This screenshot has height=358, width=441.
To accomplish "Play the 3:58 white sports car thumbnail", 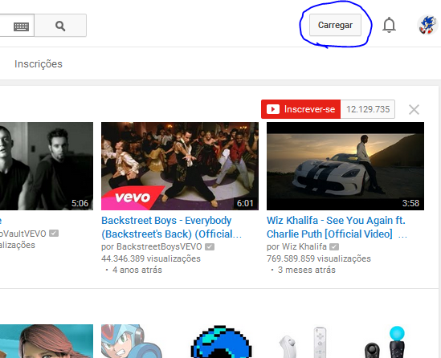I will pos(345,166).
